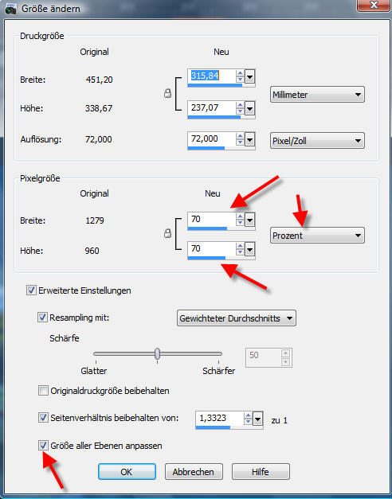
Task: Click the print size lock icon
Action: click(x=167, y=94)
